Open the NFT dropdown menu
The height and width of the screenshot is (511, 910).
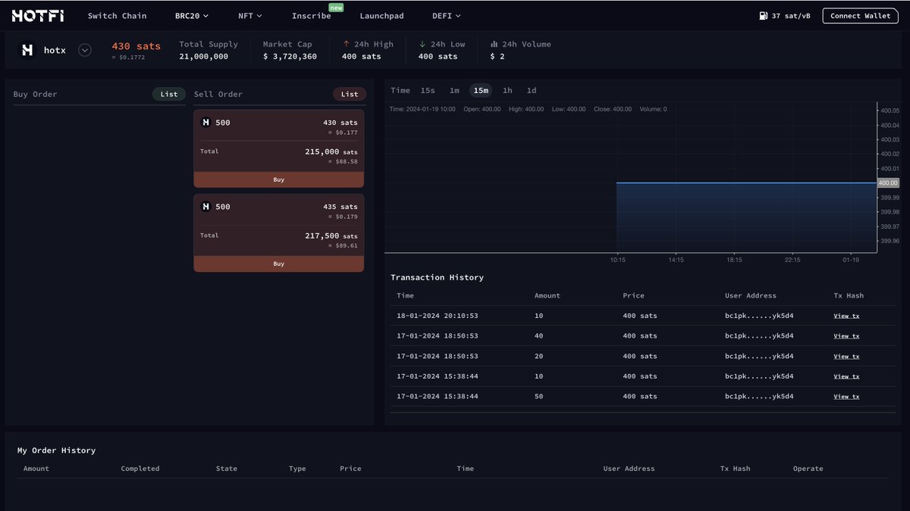tap(249, 16)
